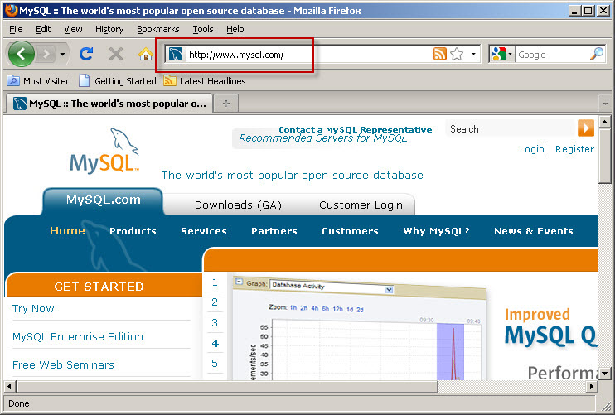The width and height of the screenshot is (615, 415).
Task: Click Why MySQL? in the navigation bar
Action: coord(436,231)
